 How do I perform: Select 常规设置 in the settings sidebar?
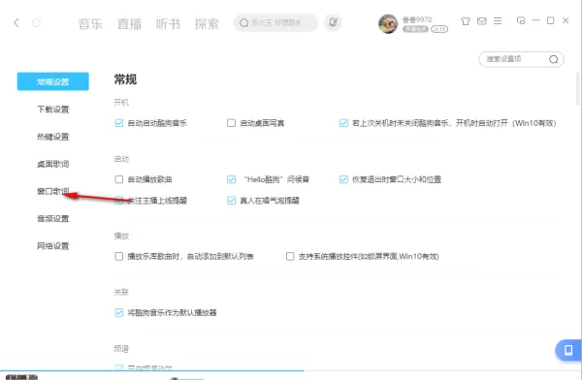[52, 81]
